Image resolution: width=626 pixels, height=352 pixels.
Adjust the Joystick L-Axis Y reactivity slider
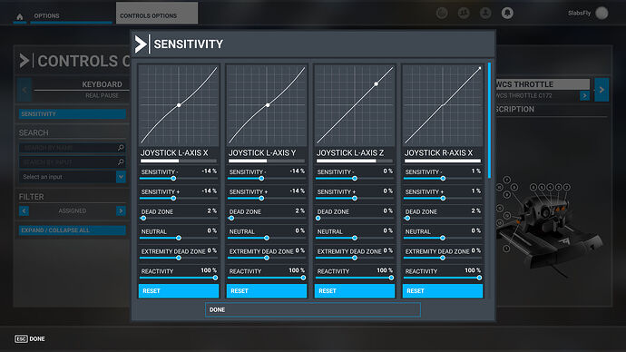pos(303,278)
